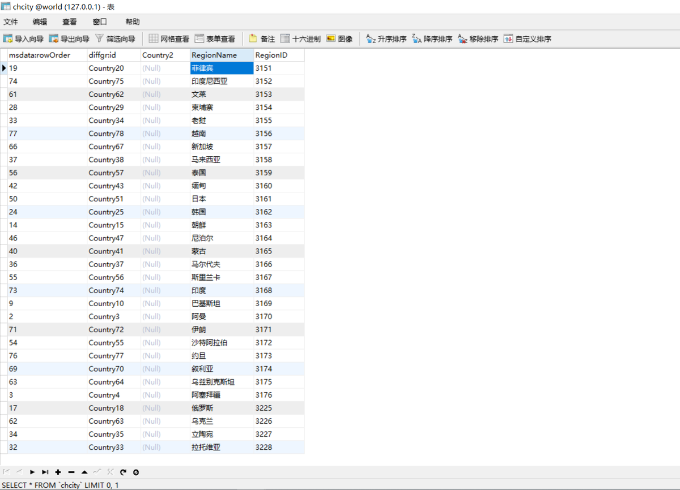Jump to last record button
The width and height of the screenshot is (680, 490).
pyautogui.click(x=45, y=472)
